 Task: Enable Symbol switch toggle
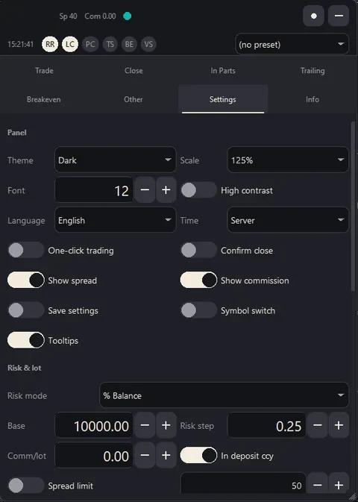click(198, 310)
